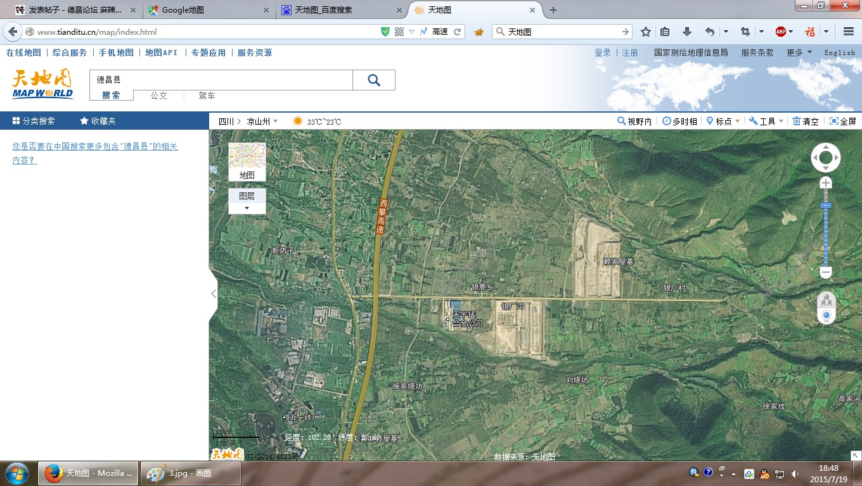Image resolution: width=862 pixels, height=486 pixels.
Task: Click the 高速 speed mode button
Action: click(434, 32)
